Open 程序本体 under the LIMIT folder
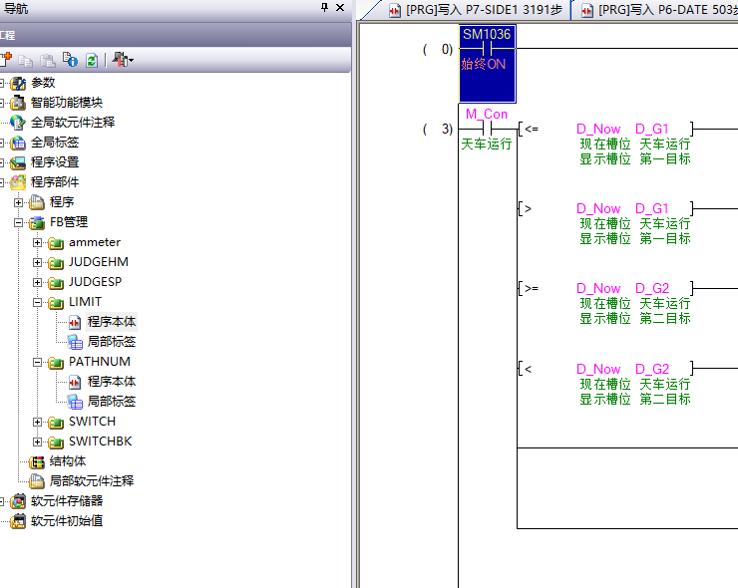This screenshot has width=738, height=588. [x=111, y=322]
